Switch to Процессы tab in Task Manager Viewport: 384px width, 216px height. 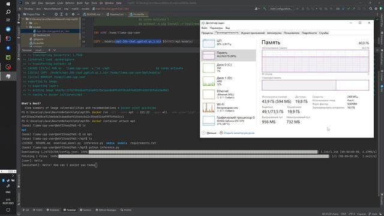pos(207,33)
